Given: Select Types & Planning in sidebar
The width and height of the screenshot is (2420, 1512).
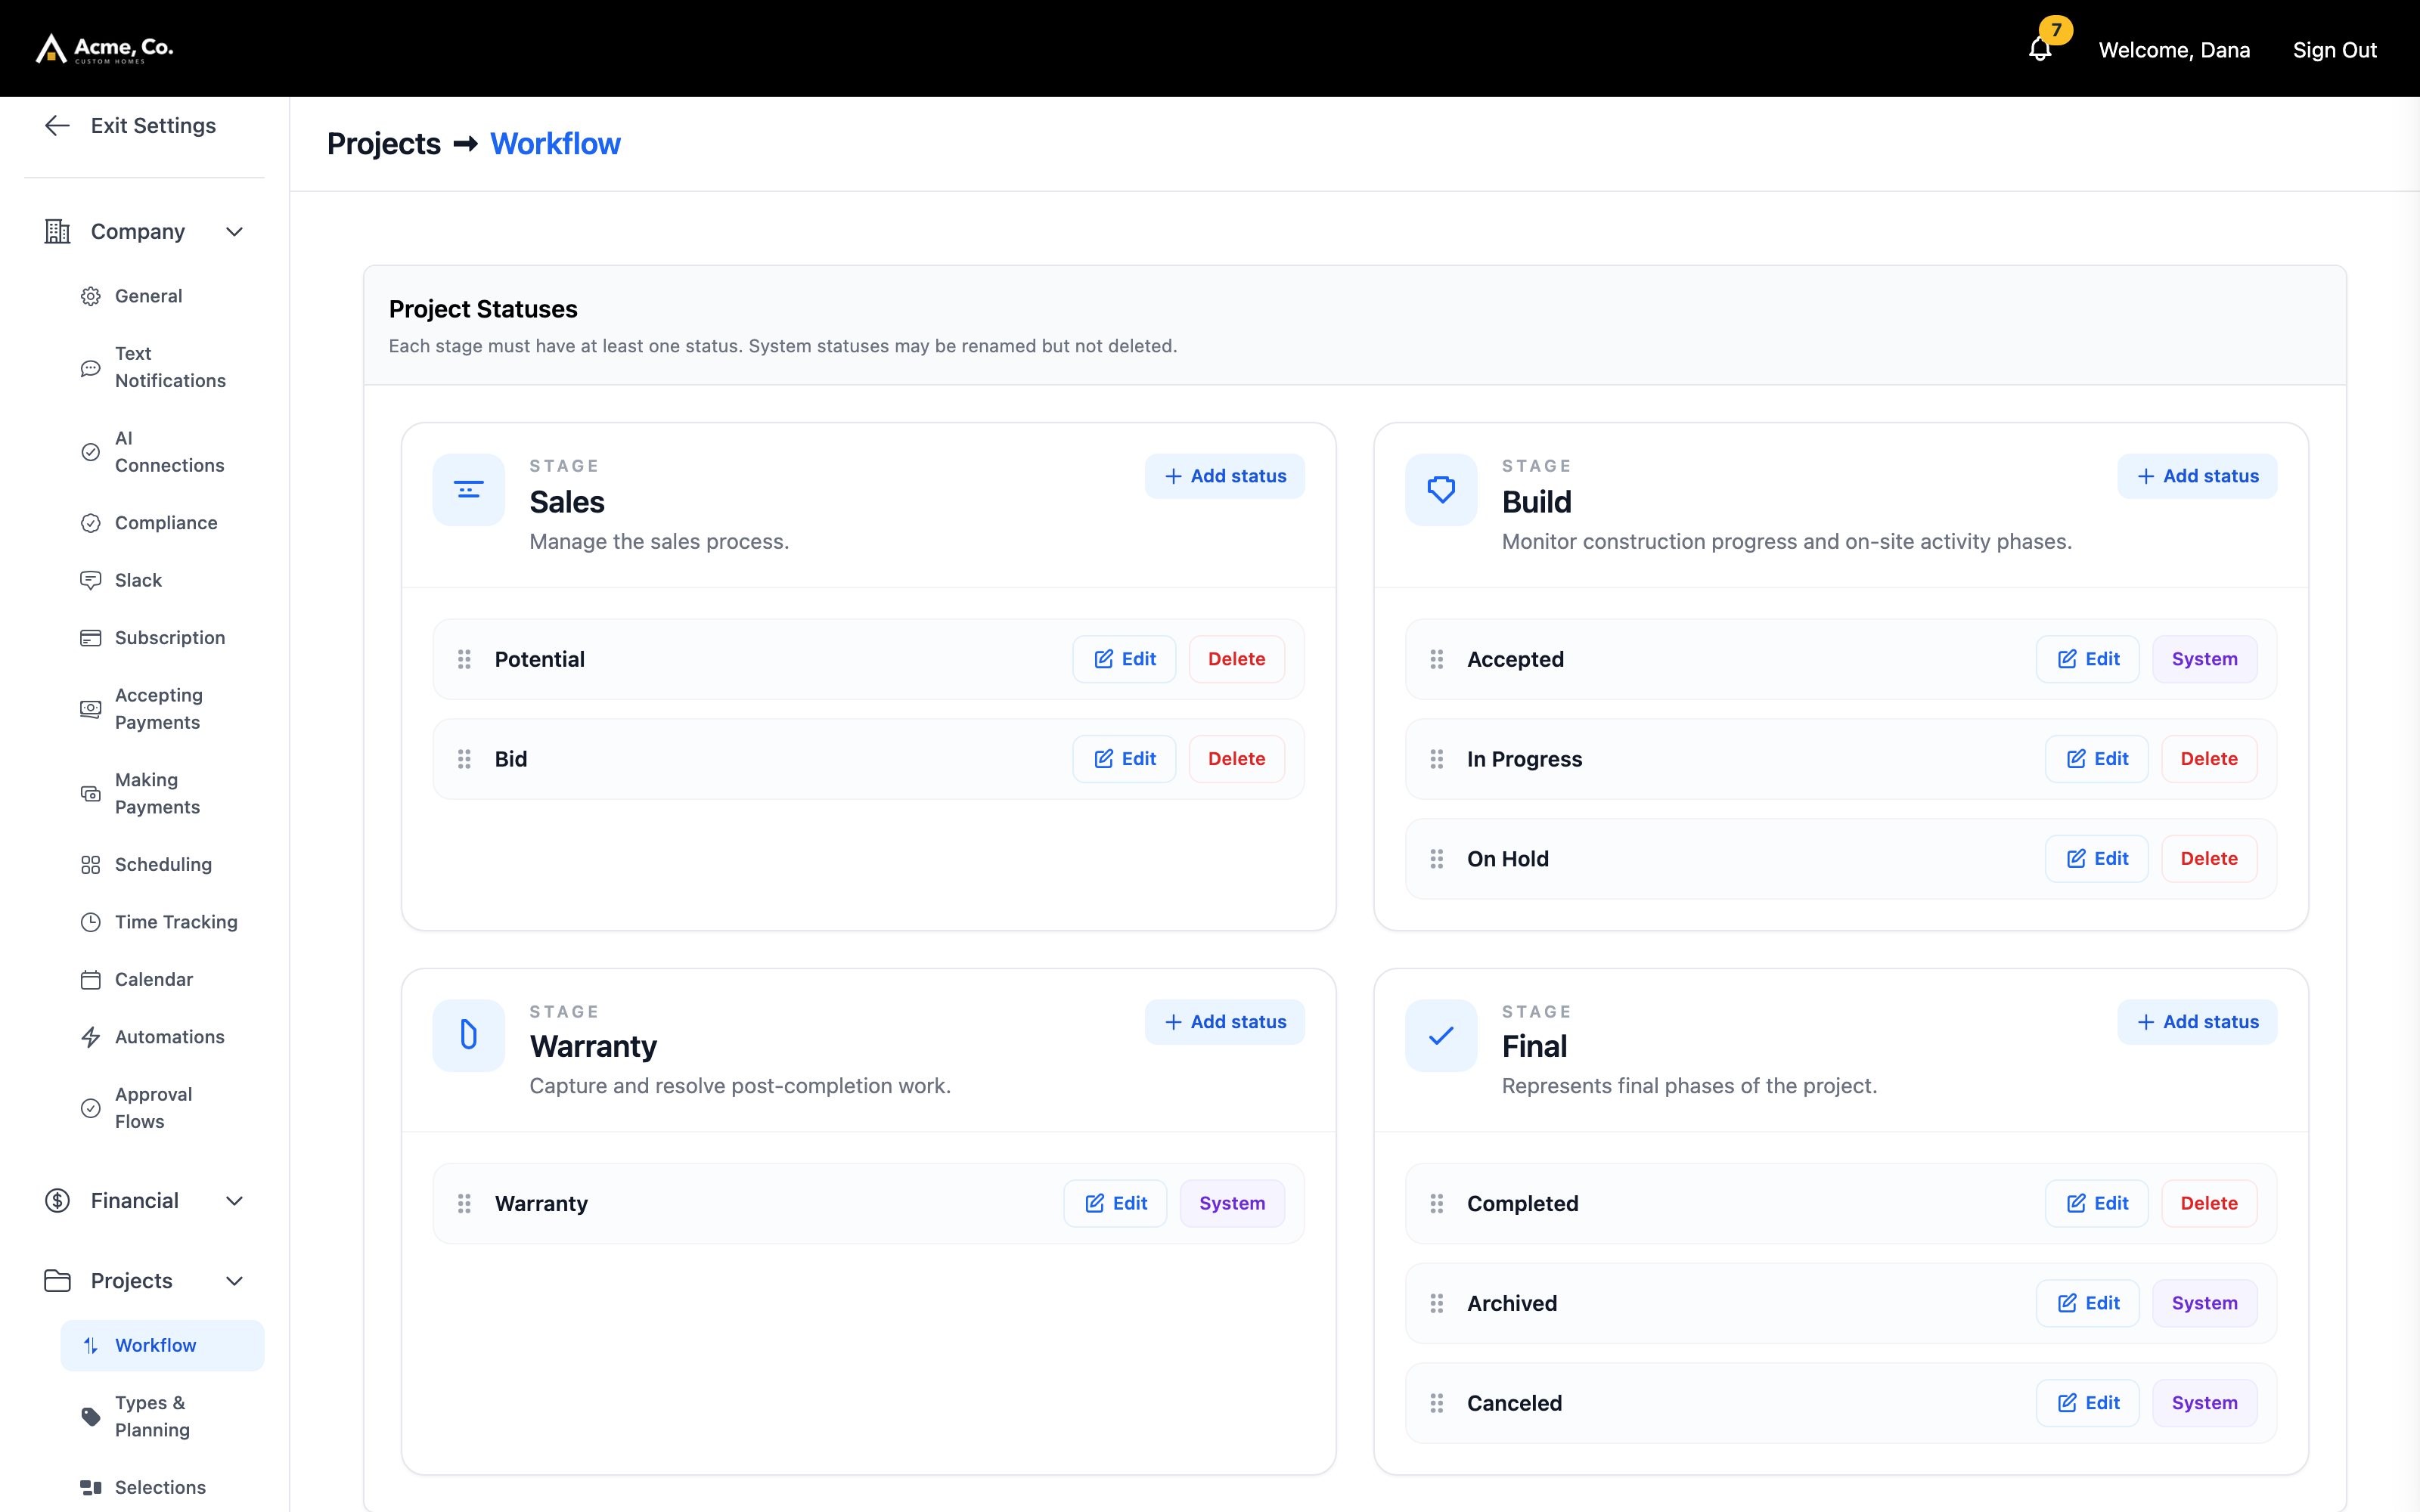Looking at the screenshot, I should (162, 1416).
